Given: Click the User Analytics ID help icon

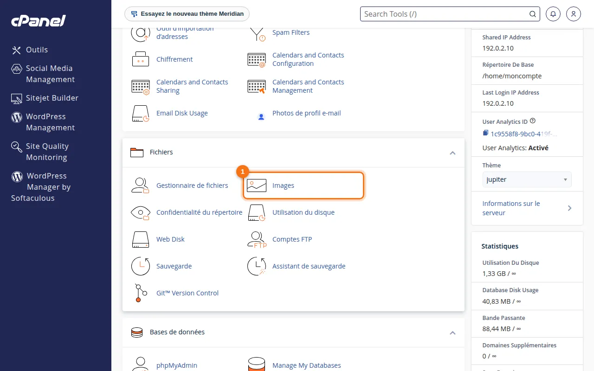Looking at the screenshot, I should click(533, 121).
